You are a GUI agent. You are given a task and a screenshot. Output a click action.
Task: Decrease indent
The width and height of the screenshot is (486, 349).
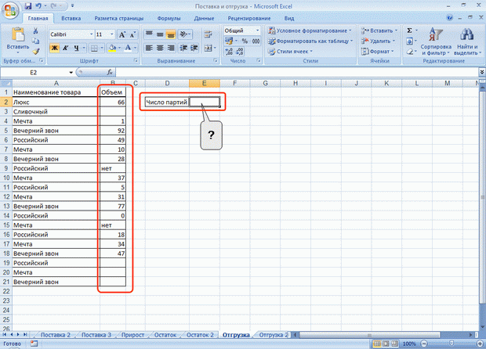pyautogui.click(x=183, y=48)
